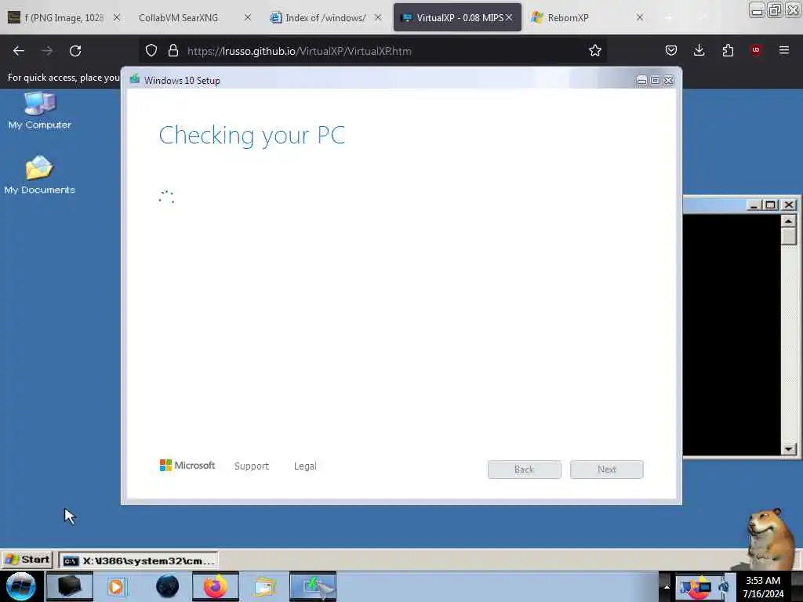Open the tracking protection shield icon
The height and width of the screenshot is (602, 803).
tap(151, 50)
